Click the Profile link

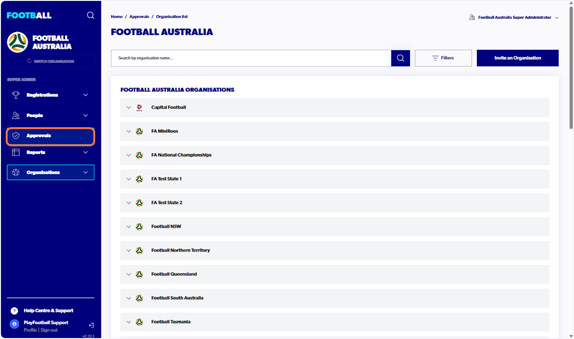(30, 330)
